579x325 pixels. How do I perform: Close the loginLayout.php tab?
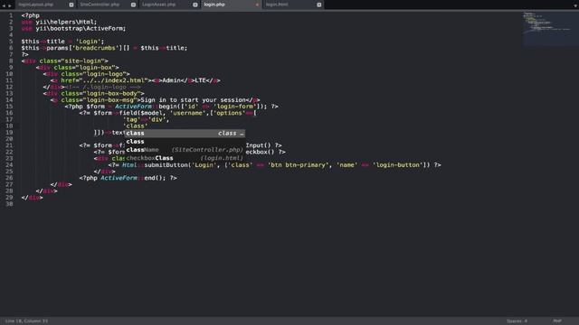(x=71, y=5)
